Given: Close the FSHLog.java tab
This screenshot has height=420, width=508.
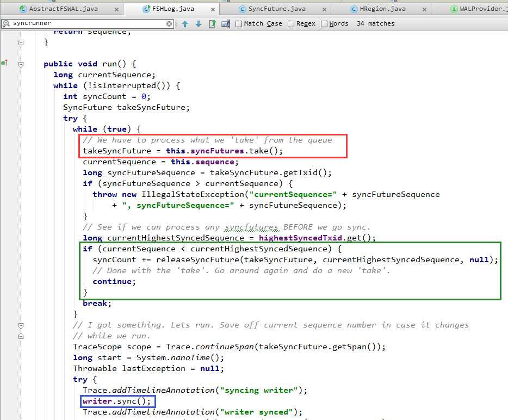Looking at the screenshot, I should coord(213,10).
